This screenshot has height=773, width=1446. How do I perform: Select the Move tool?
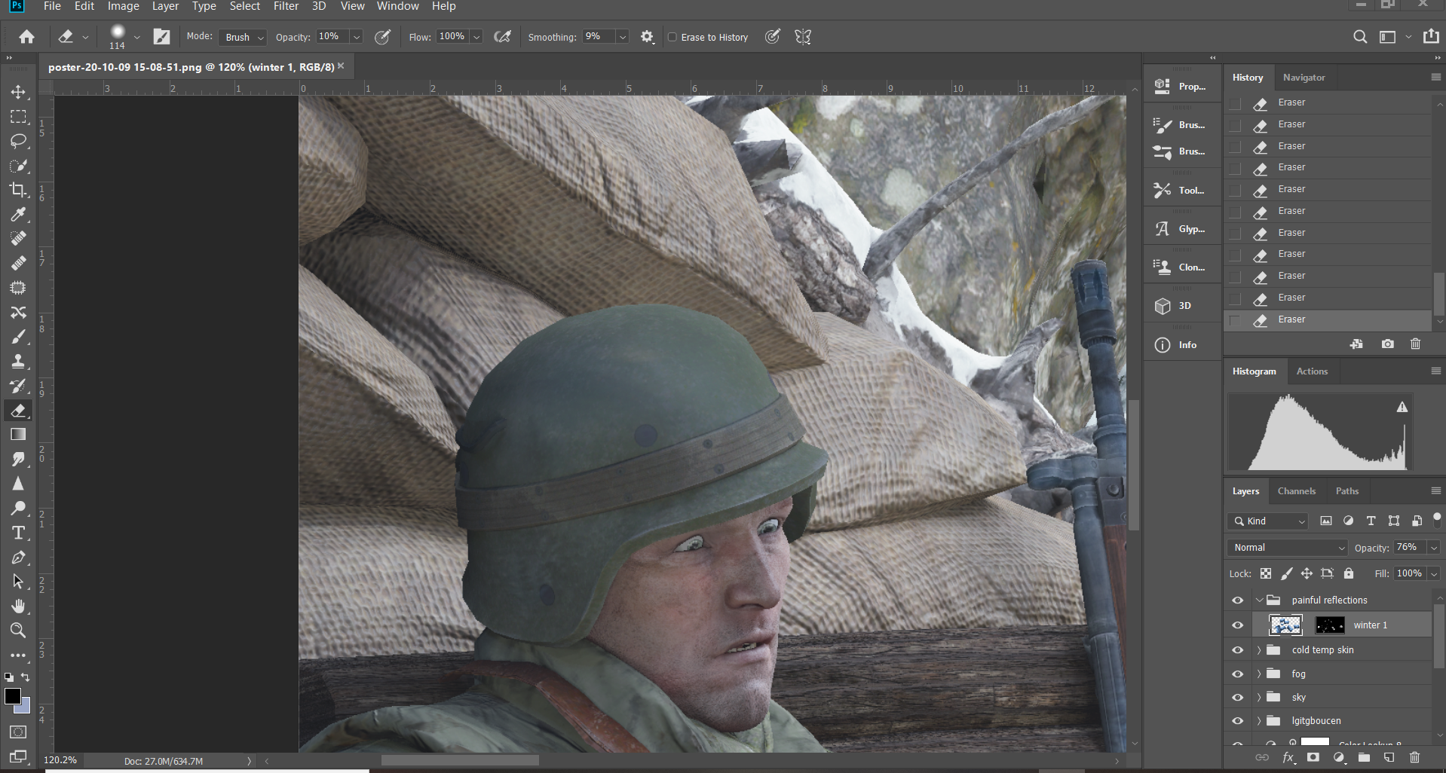coord(18,92)
